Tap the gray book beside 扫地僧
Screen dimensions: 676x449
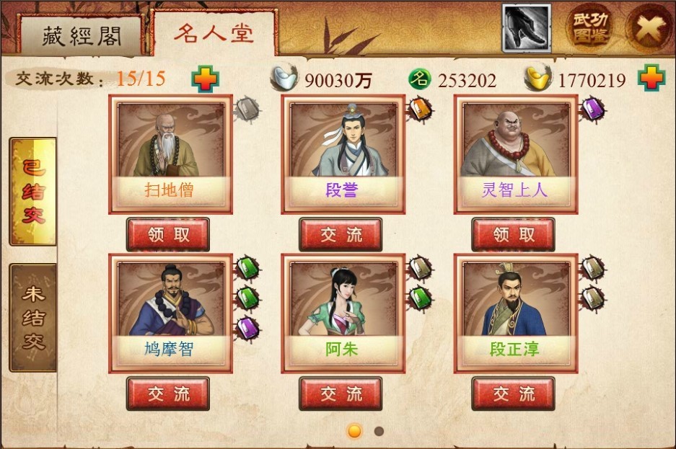coord(248,110)
